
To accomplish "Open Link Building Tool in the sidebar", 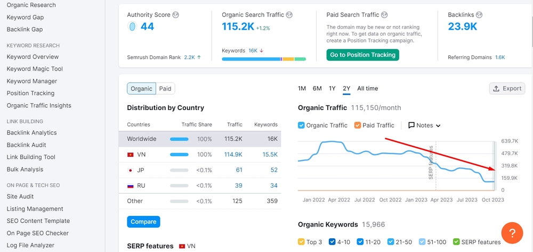I will point(31,157).
